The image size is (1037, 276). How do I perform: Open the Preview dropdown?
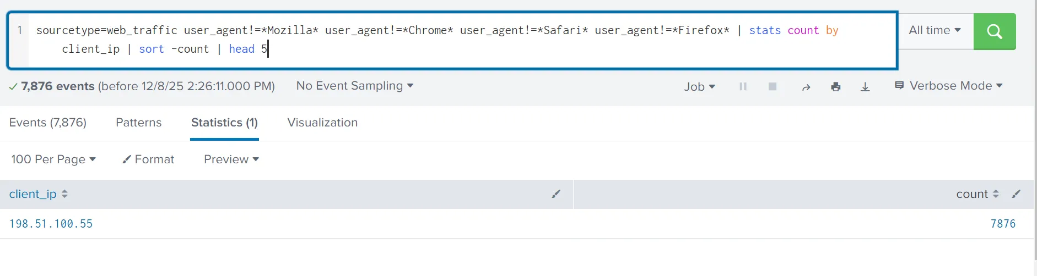tap(231, 159)
